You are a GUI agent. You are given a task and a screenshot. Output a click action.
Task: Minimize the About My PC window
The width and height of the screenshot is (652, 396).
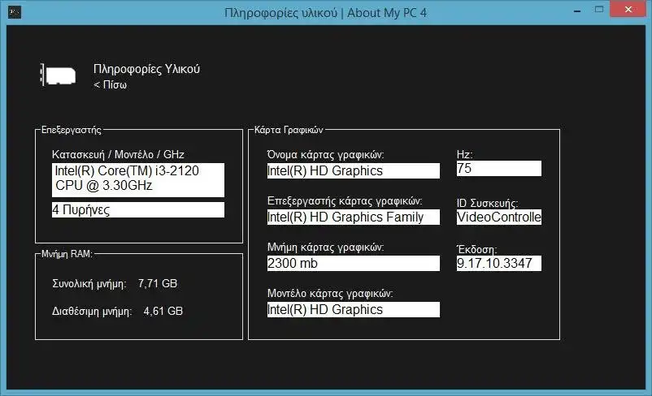[x=577, y=11]
